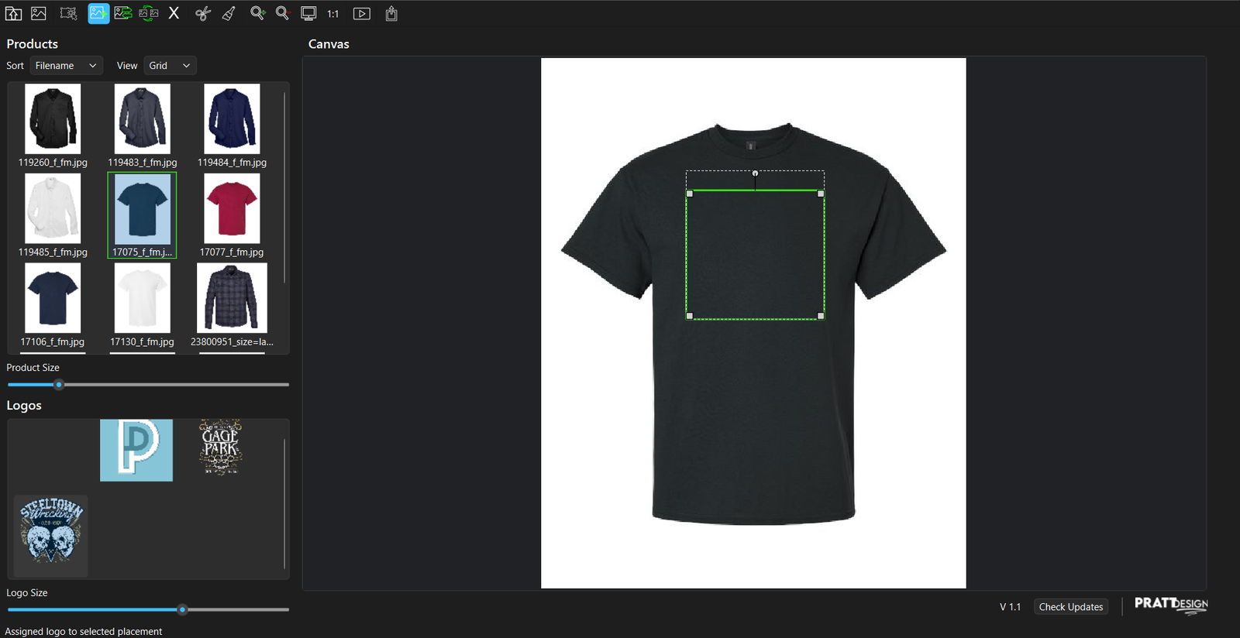Click the image with green arrows icon
This screenshot has height=638, width=1240.
[123, 13]
